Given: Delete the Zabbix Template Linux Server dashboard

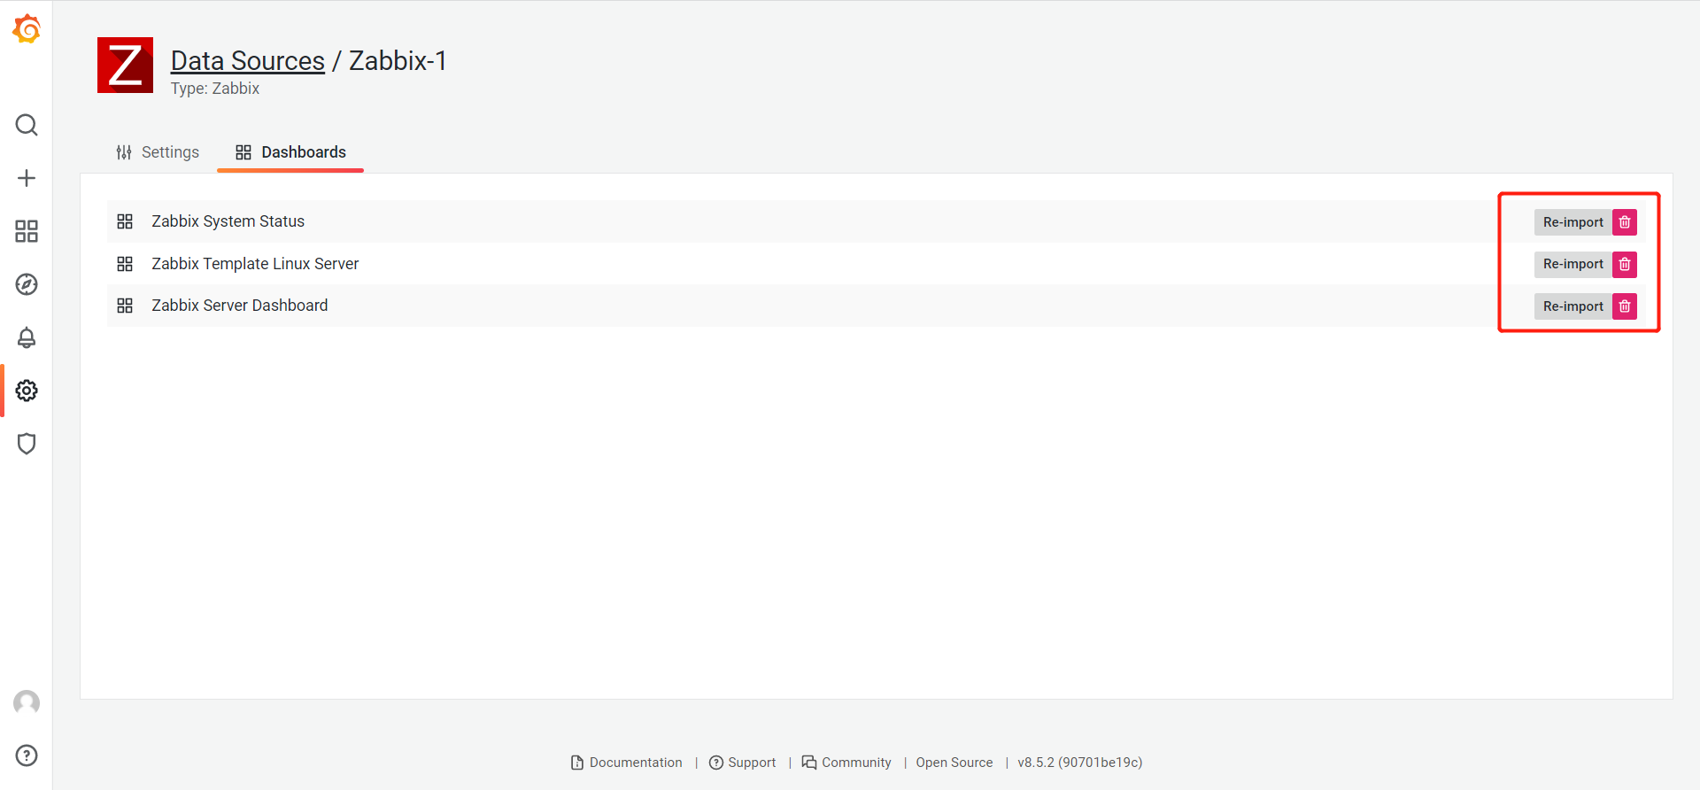Looking at the screenshot, I should click(1625, 264).
